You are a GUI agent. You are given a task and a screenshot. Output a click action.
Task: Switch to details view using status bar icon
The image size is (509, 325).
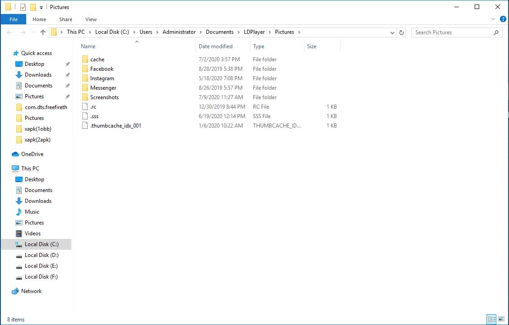[x=492, y=319]
